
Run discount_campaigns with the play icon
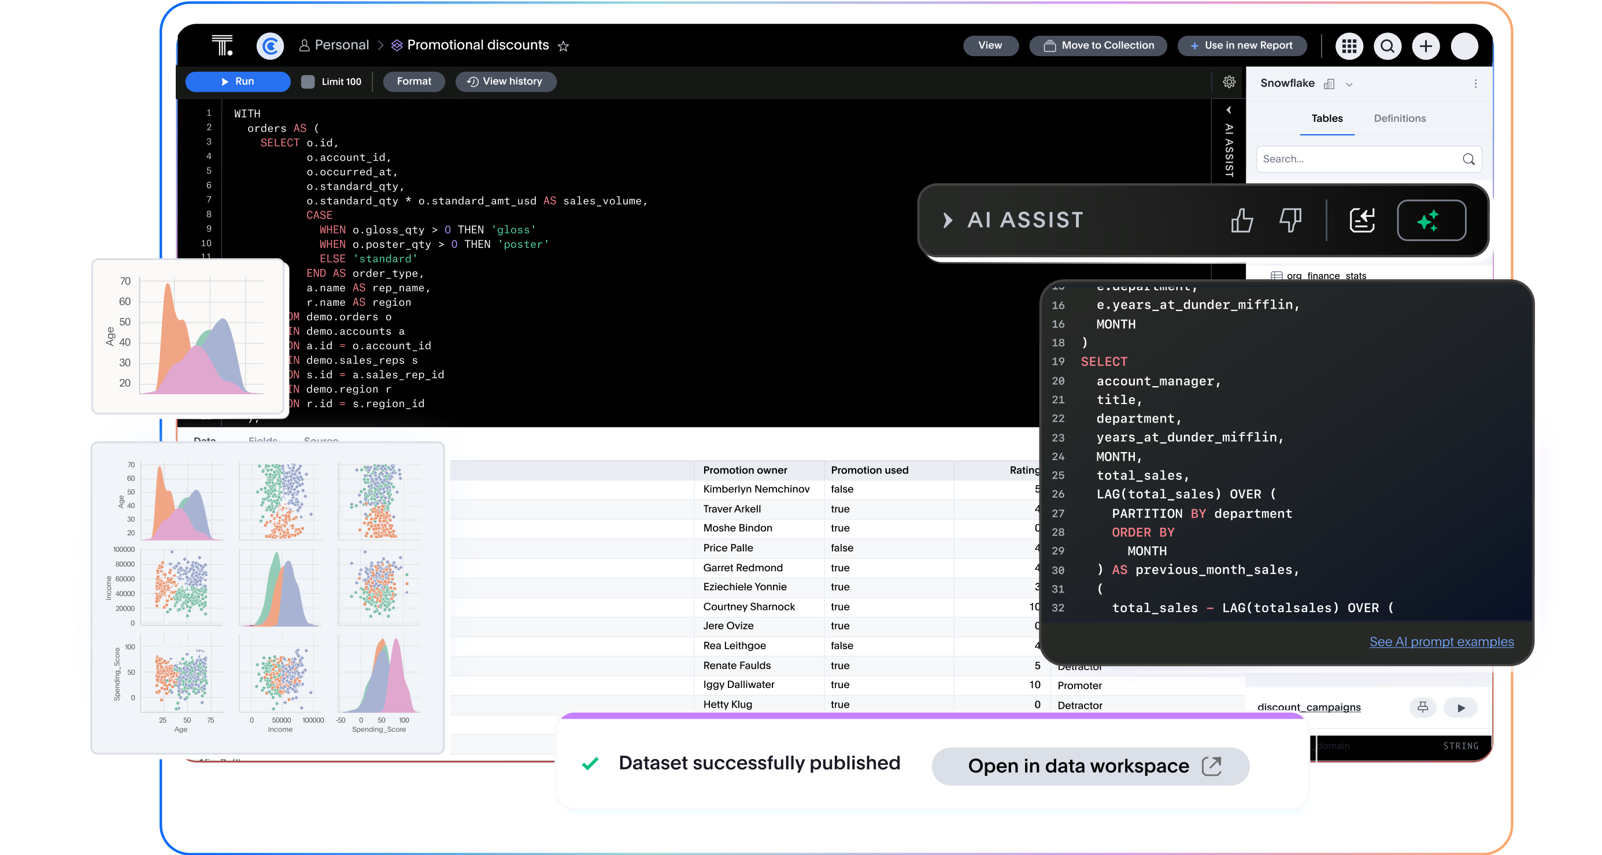tap(1461, 708)
